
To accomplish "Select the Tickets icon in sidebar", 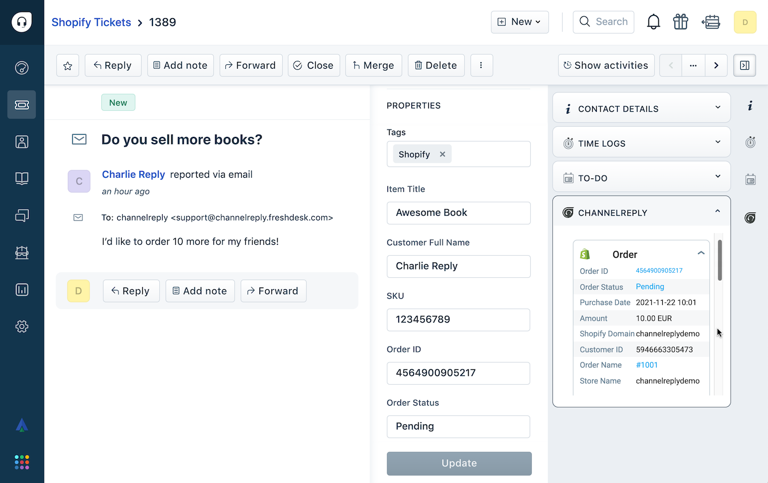I will (x=22, y=105).
